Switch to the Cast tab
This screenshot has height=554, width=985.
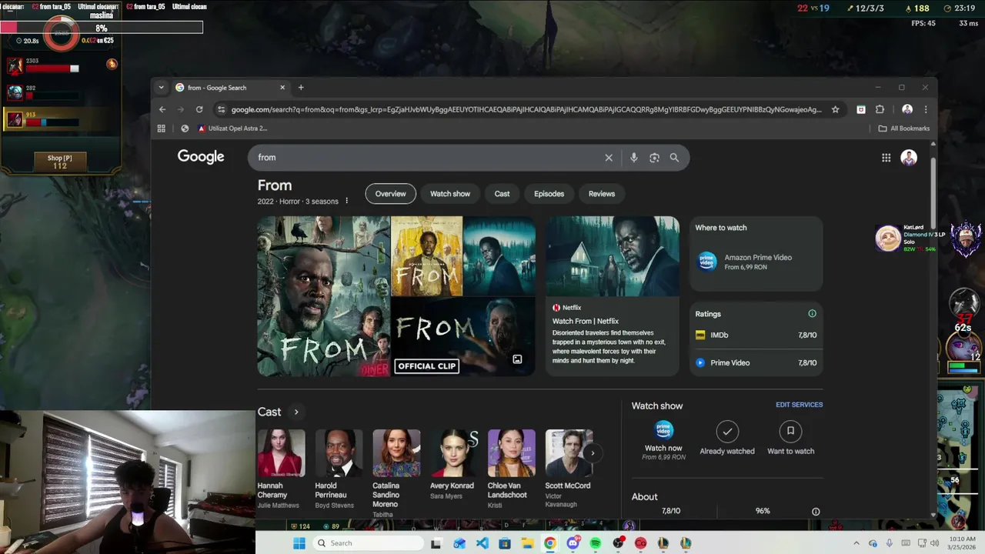[x=502, y=194]
